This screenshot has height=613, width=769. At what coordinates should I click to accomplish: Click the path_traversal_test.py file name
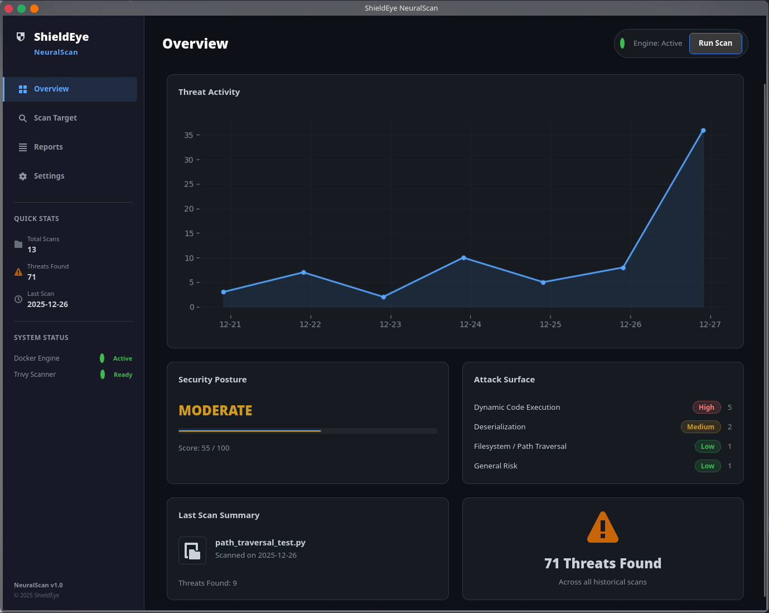click(260, 543)
